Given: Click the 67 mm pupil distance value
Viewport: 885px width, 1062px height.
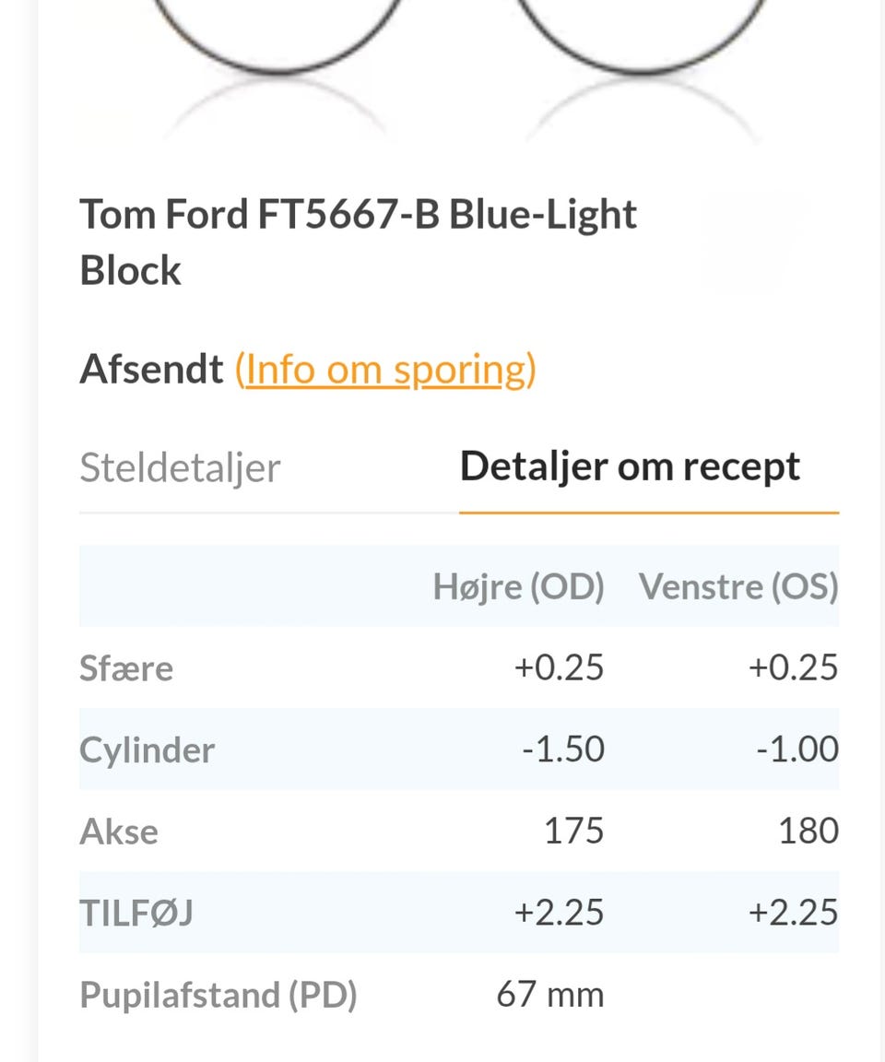Looking at the screenshot, I should coord(549,995).
